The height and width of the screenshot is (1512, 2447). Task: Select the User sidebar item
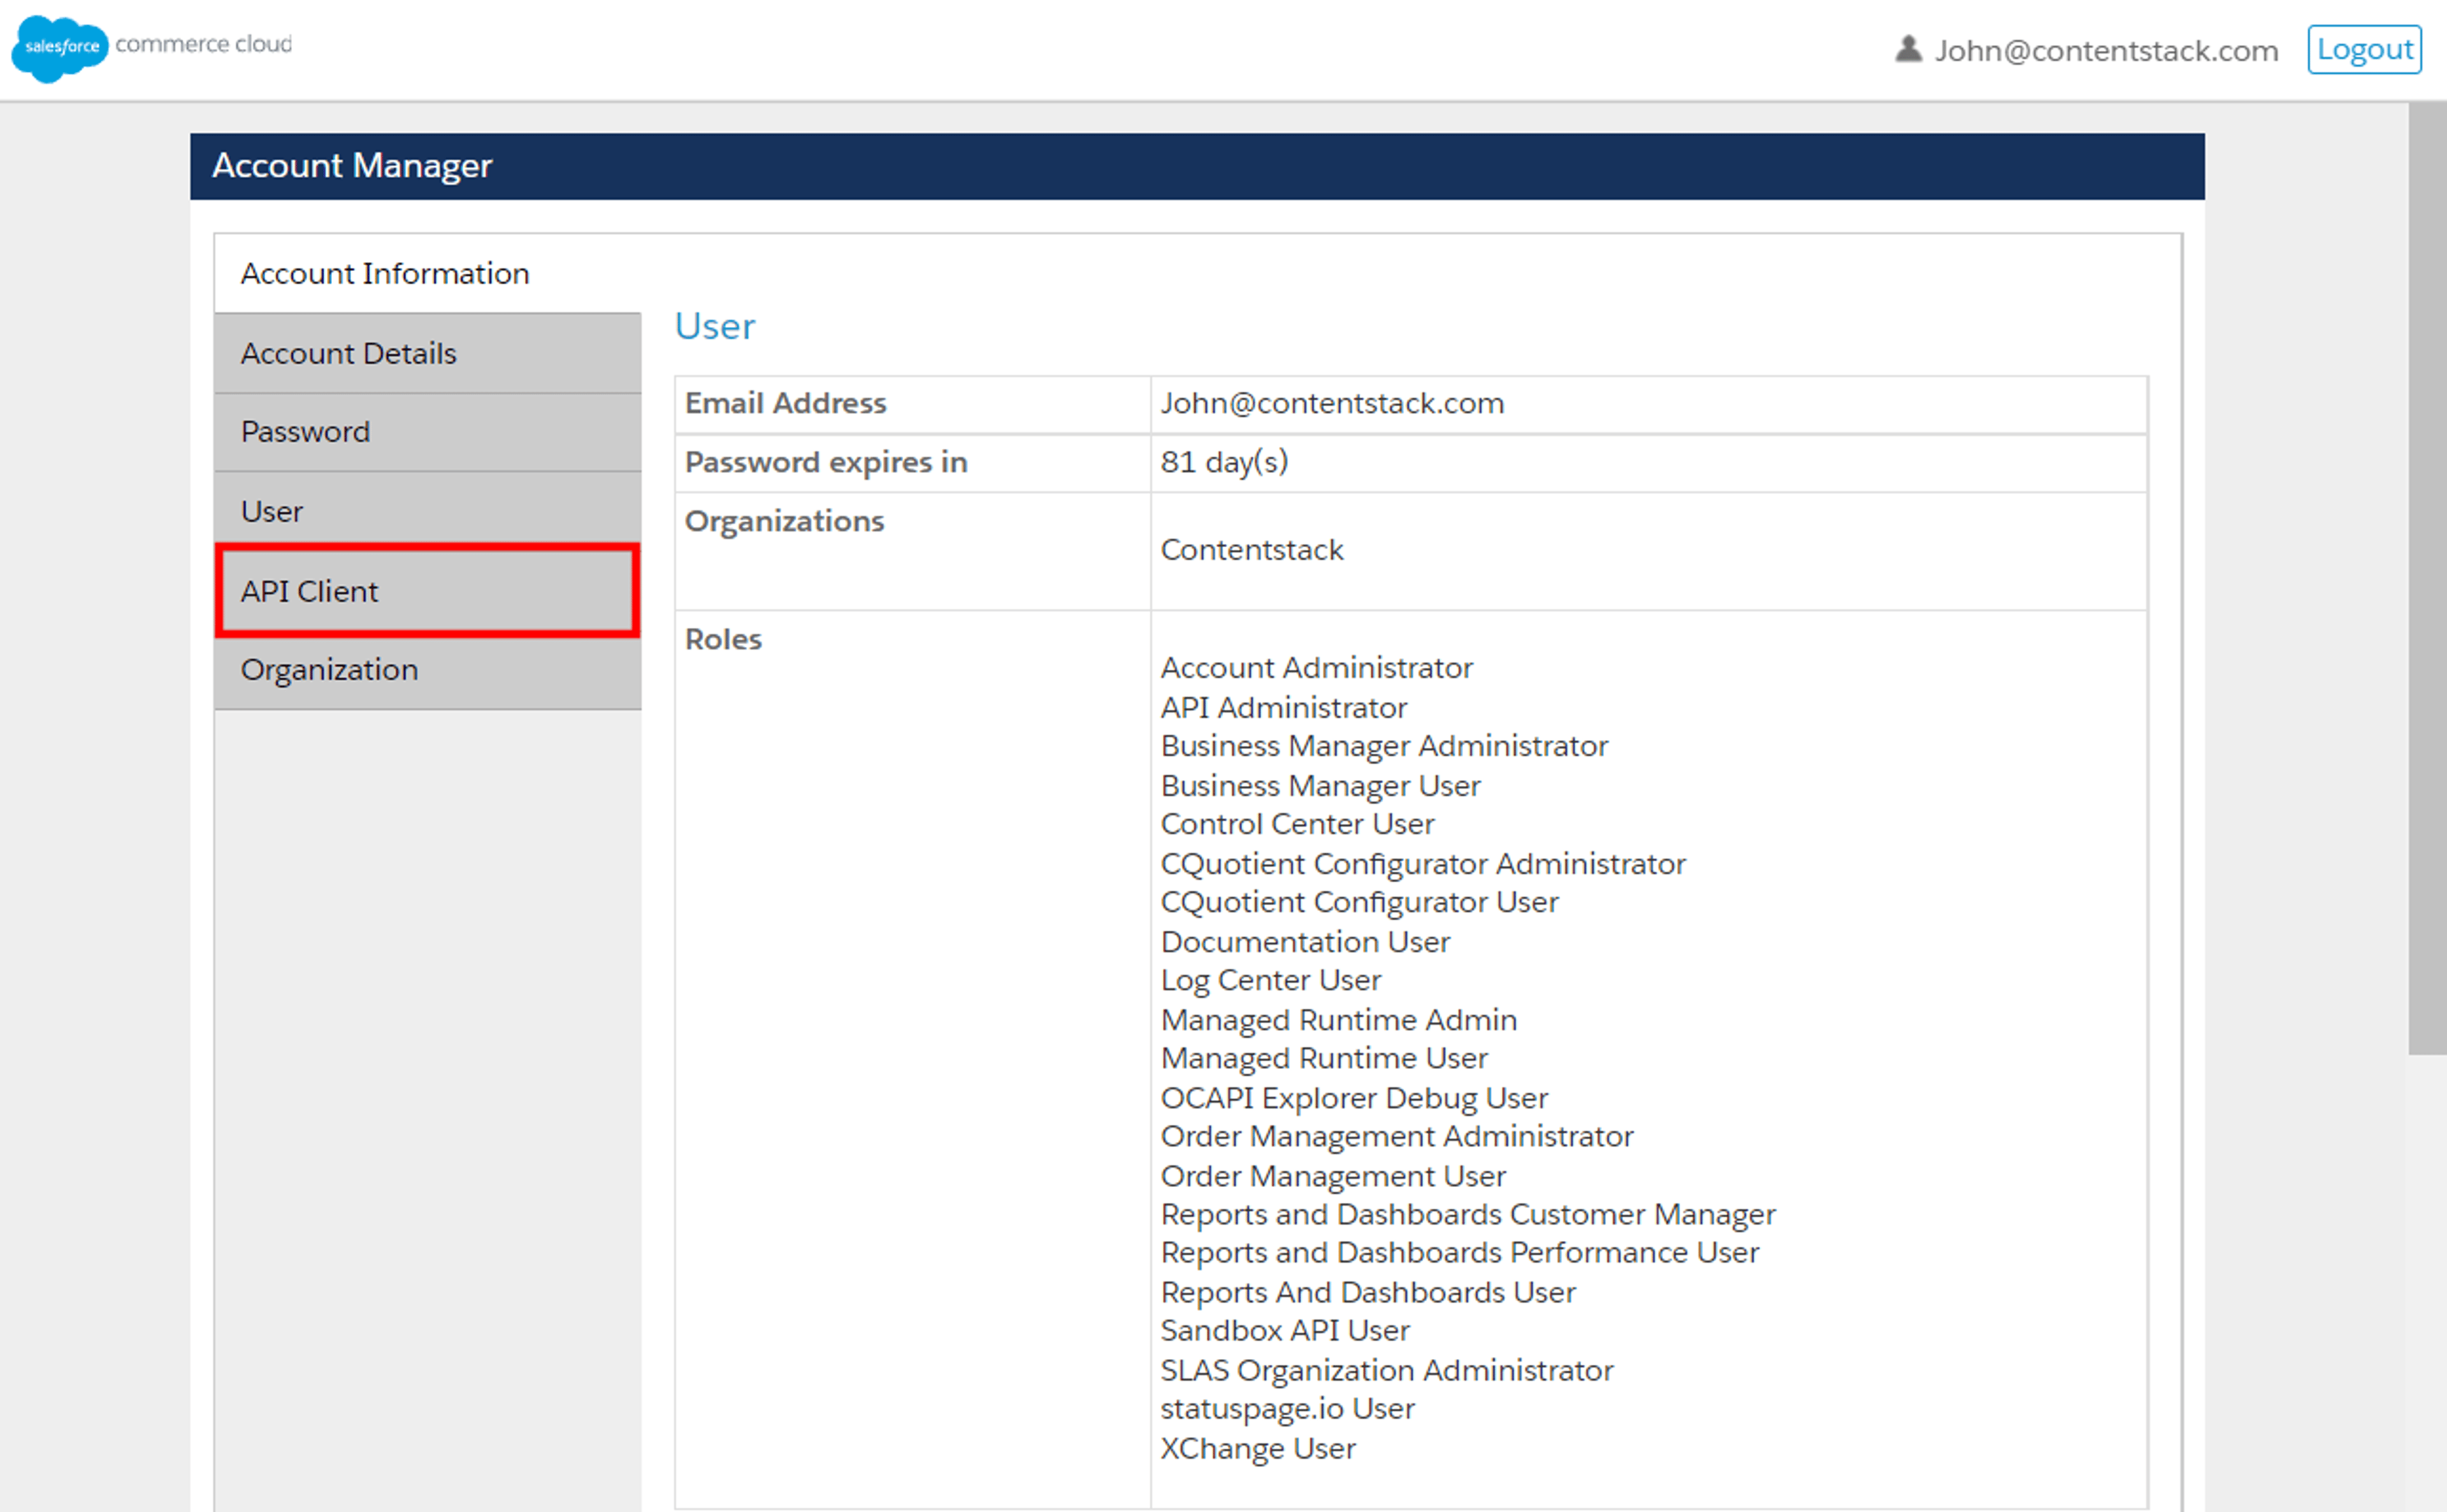(428, 511)
